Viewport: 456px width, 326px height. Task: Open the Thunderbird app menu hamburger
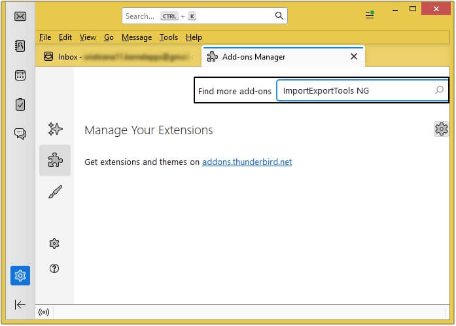pyautogui.click(x=370, y=15)
